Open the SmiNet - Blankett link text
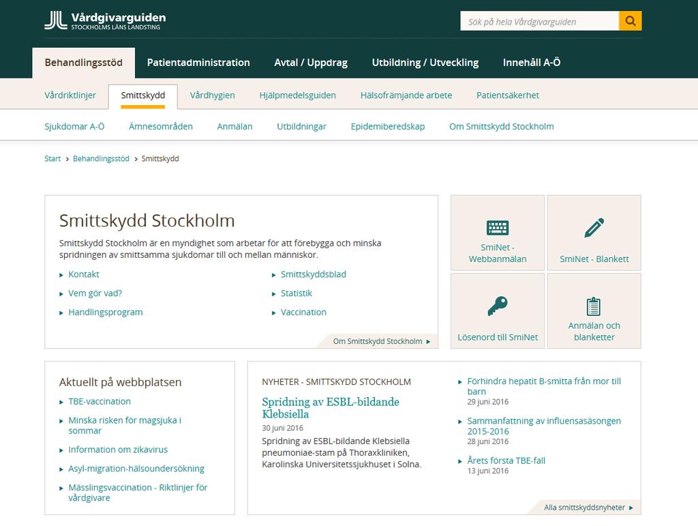Viewport: 698px width, 526px height. 594,259
